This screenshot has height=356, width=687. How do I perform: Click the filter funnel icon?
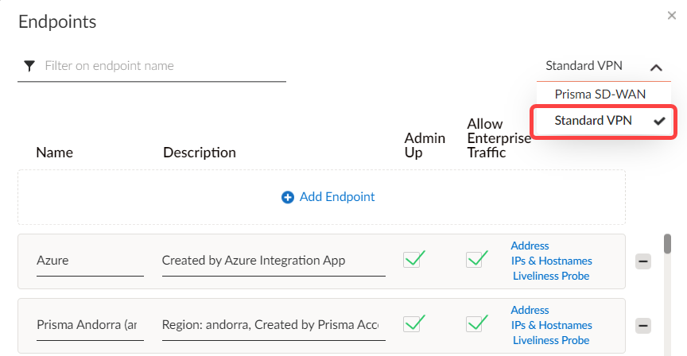pos(29,65)
